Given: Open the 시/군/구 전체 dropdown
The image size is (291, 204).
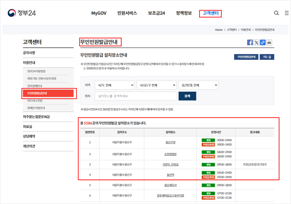Looking at the screenshot, I should pyautogui.click(x=156, y=85).
